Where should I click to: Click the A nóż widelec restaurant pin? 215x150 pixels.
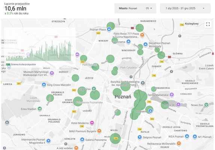click(x=76, y=148)
